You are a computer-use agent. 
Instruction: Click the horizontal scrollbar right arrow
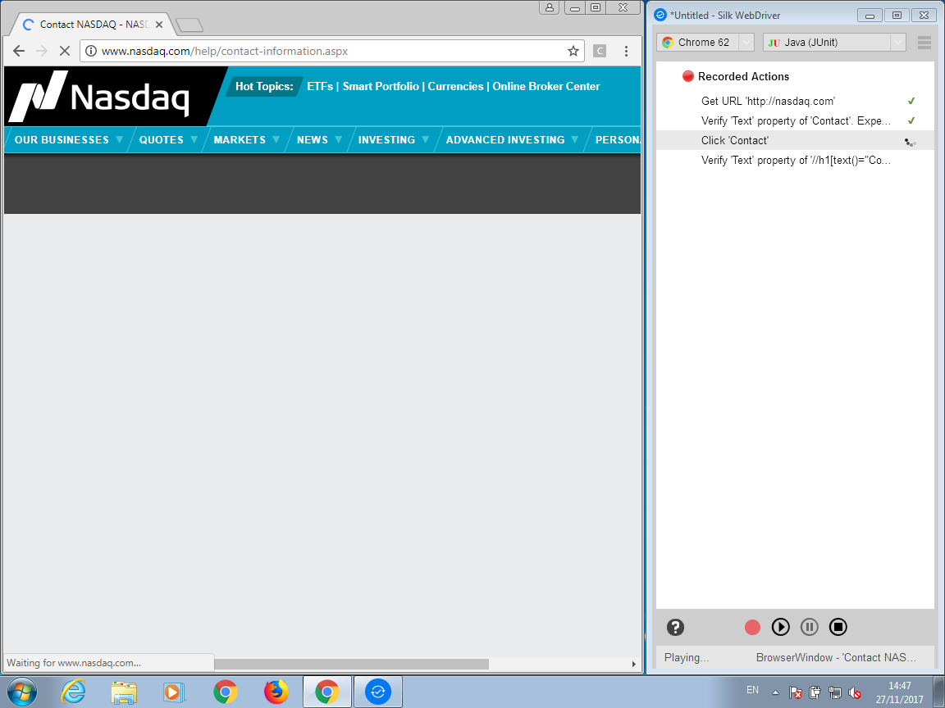click(x=633, y=664)
